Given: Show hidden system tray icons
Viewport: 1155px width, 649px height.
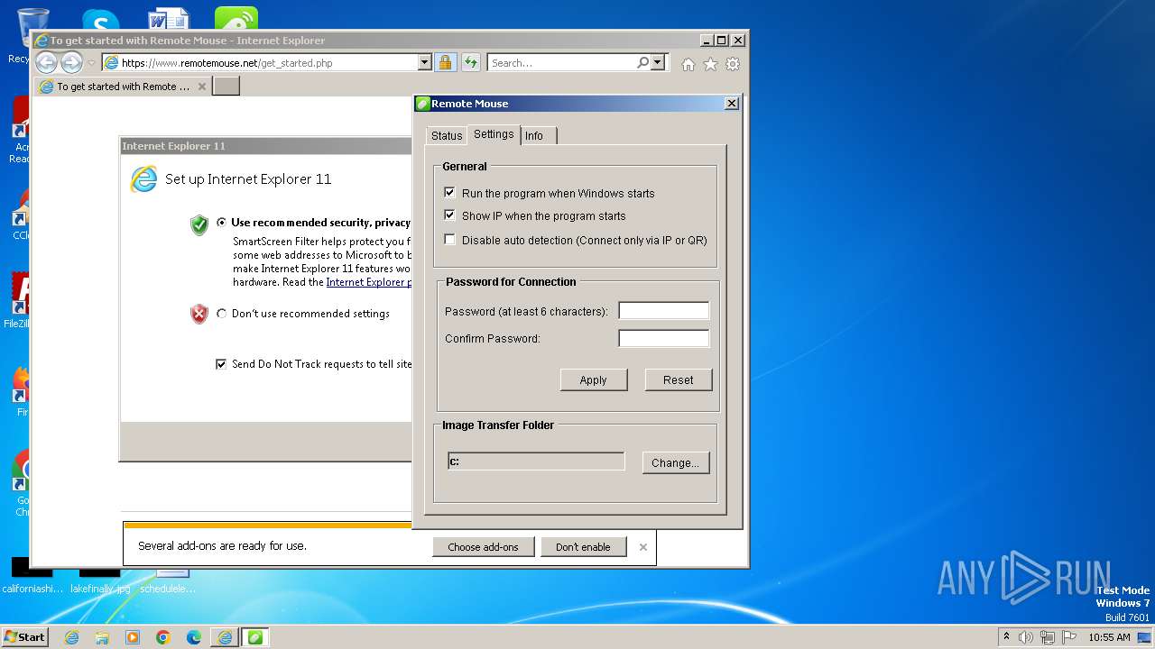Looking at the screenshot, I should (x=1006, y=637).
